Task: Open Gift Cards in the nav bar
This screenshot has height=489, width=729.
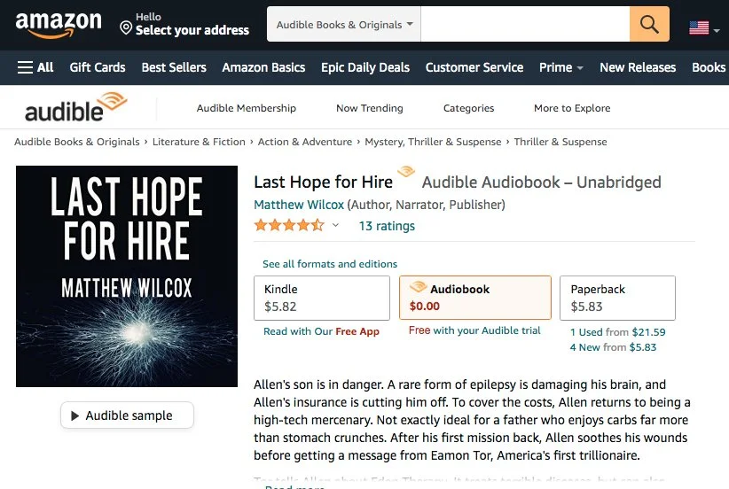Action: pos(98,67)
